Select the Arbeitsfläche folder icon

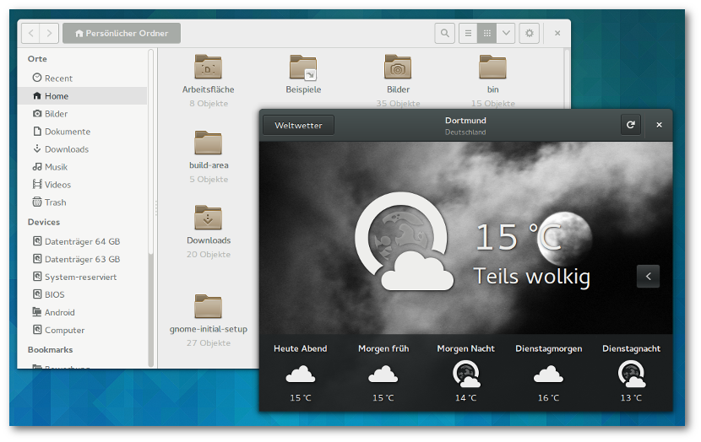point(208,67)
